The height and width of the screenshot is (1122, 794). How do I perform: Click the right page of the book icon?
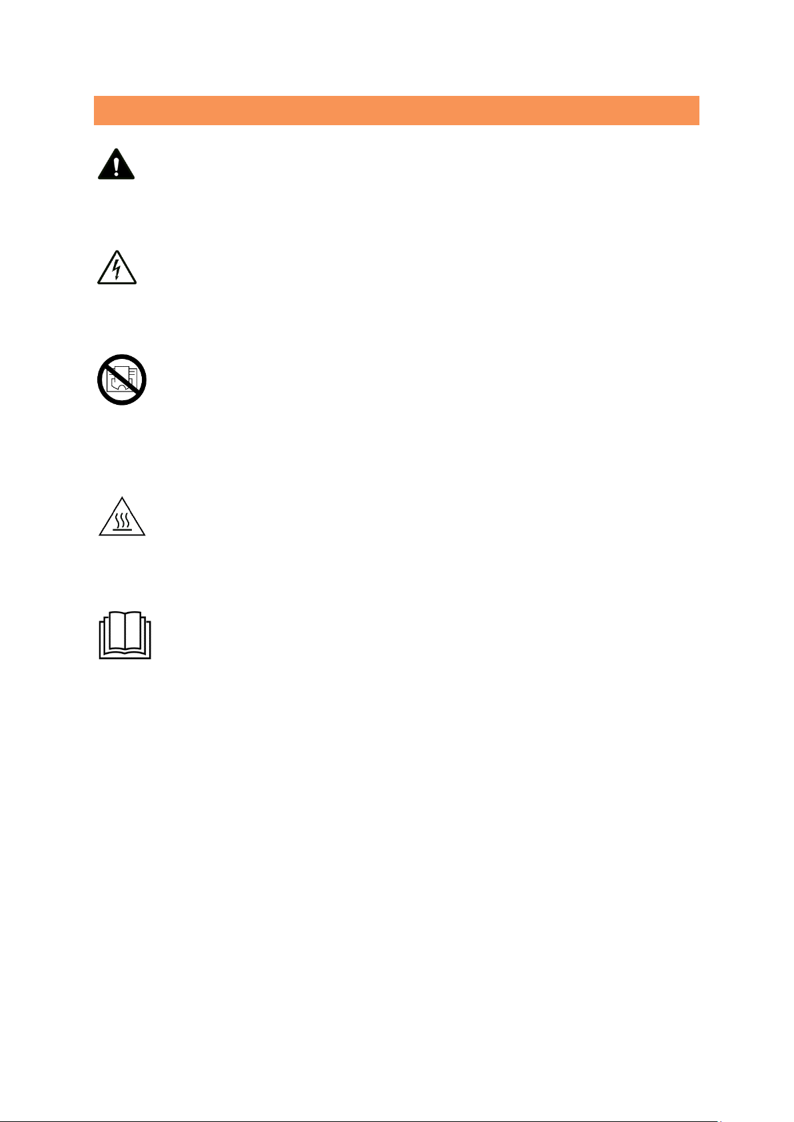(x=133, y=631)
